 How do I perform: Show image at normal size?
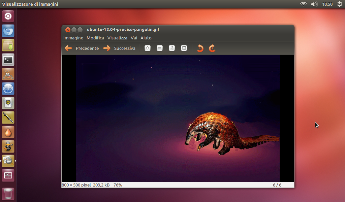click(x=171, y=48)
